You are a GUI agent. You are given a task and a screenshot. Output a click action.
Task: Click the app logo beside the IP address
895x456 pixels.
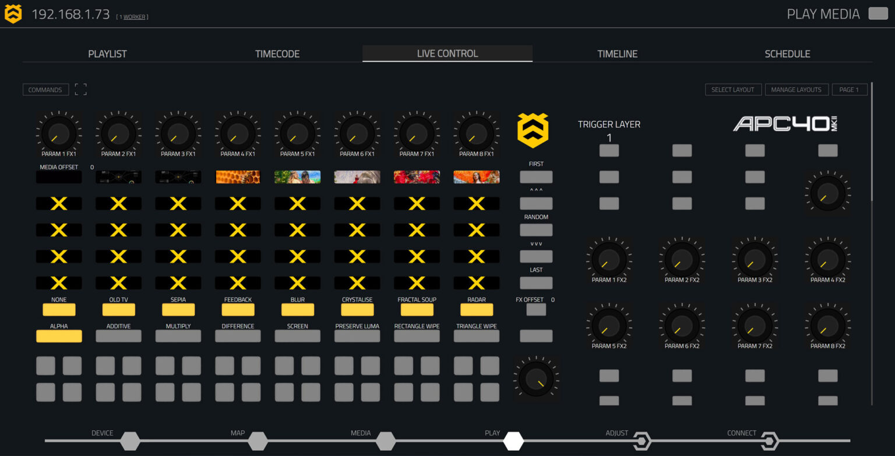pyautogui.click(x=13, y=13)
